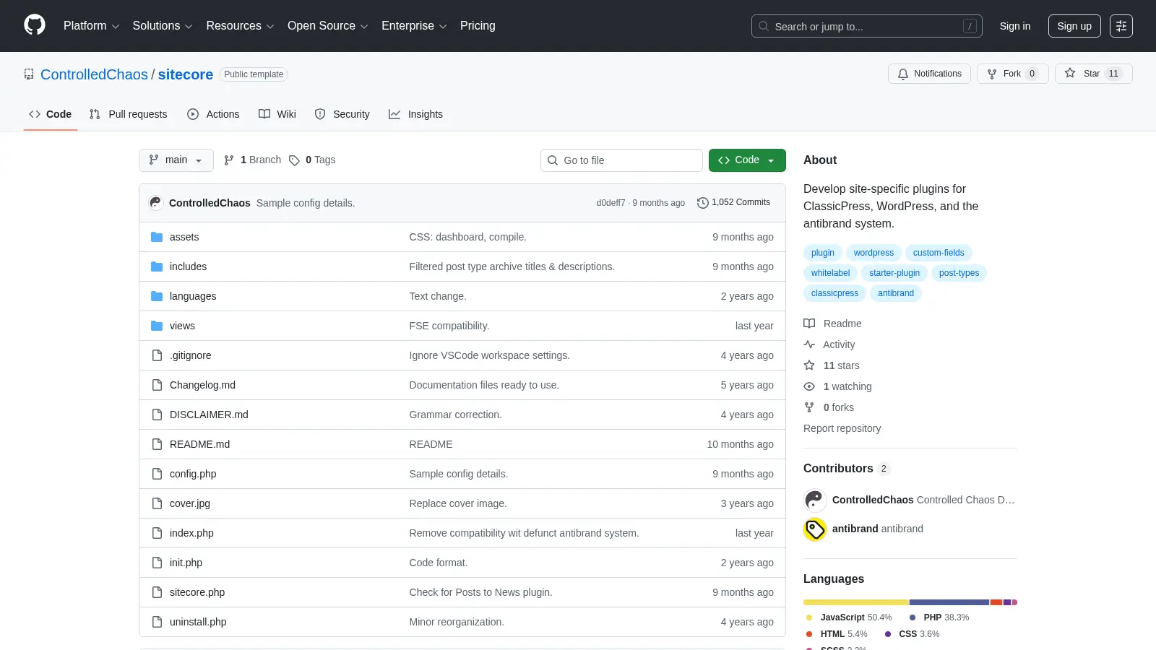Click the tag icon beside 0 Tags
This screenshot has width=1156, height=650.
[x=294, y=160]
